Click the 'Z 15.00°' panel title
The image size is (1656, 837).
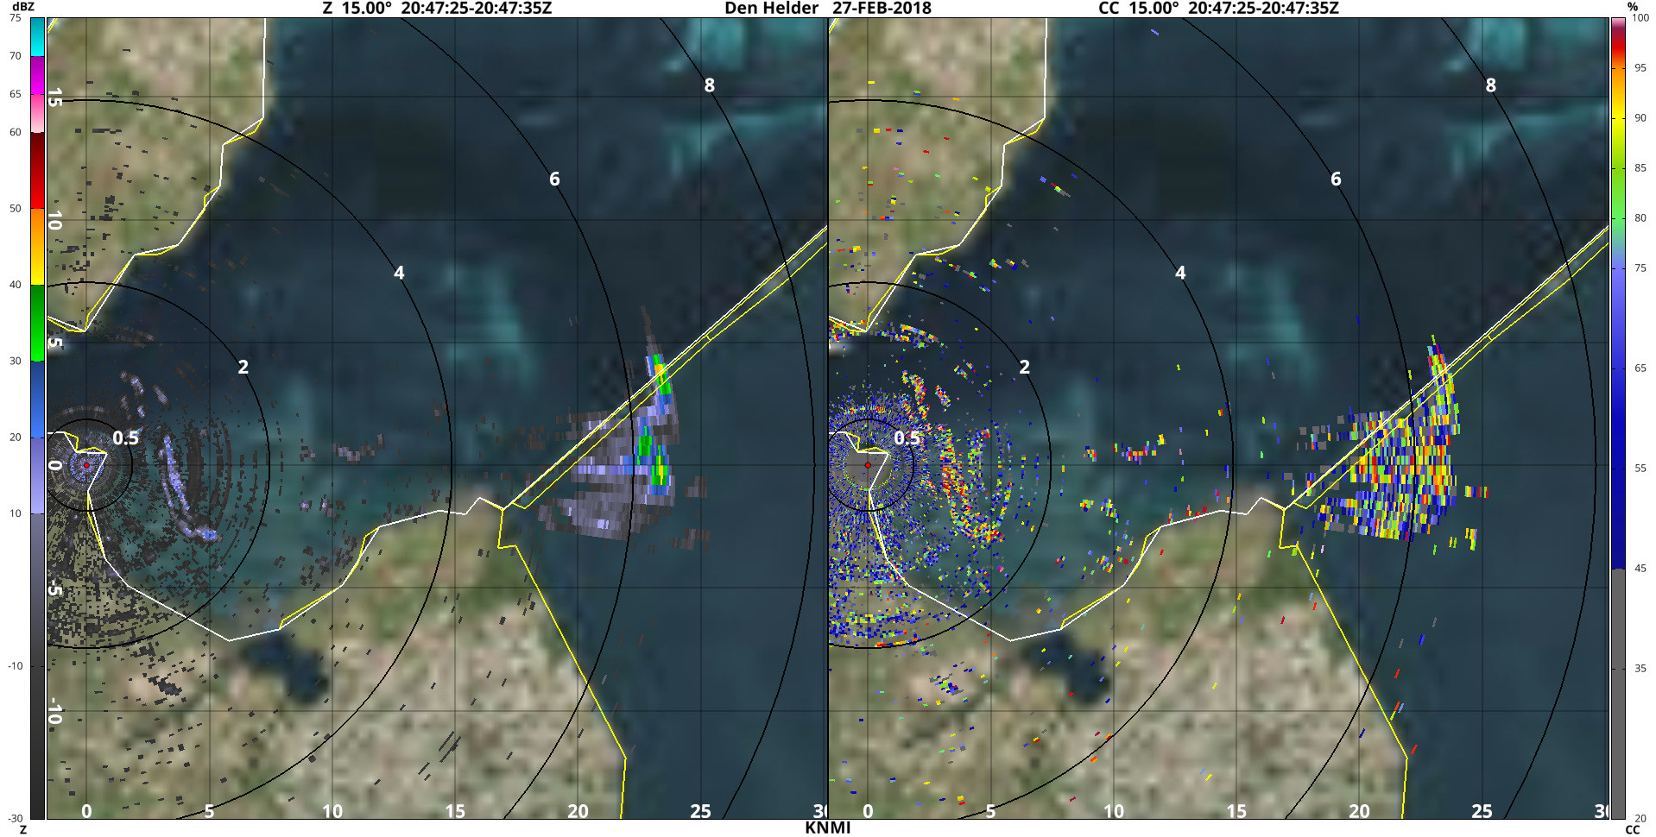[x=357, y=9]
